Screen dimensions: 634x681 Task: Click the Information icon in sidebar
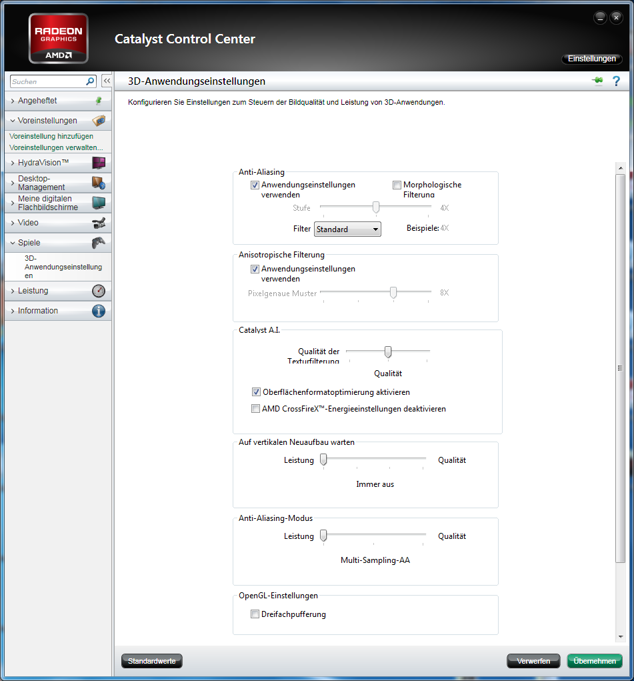click(x=99, y=311)
